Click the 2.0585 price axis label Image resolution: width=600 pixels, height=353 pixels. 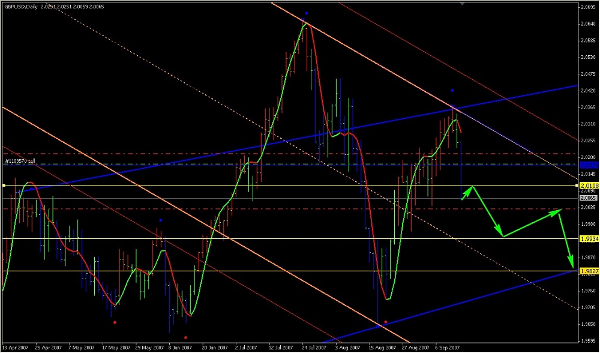pyautogui.click(x=589, y=40)
